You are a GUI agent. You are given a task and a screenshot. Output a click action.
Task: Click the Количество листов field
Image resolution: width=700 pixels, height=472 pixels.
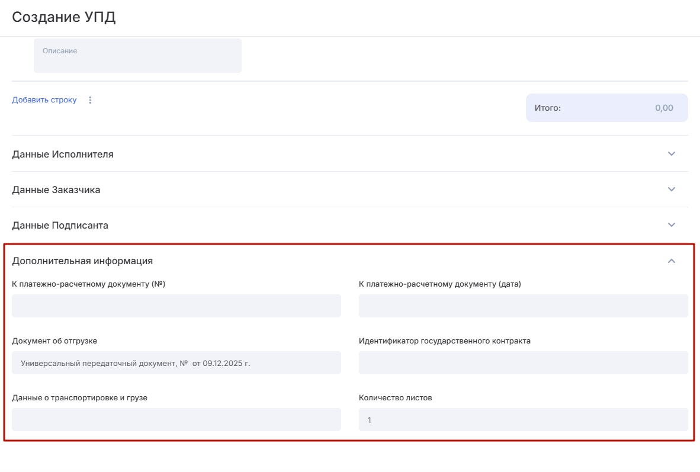coord(523,420)
